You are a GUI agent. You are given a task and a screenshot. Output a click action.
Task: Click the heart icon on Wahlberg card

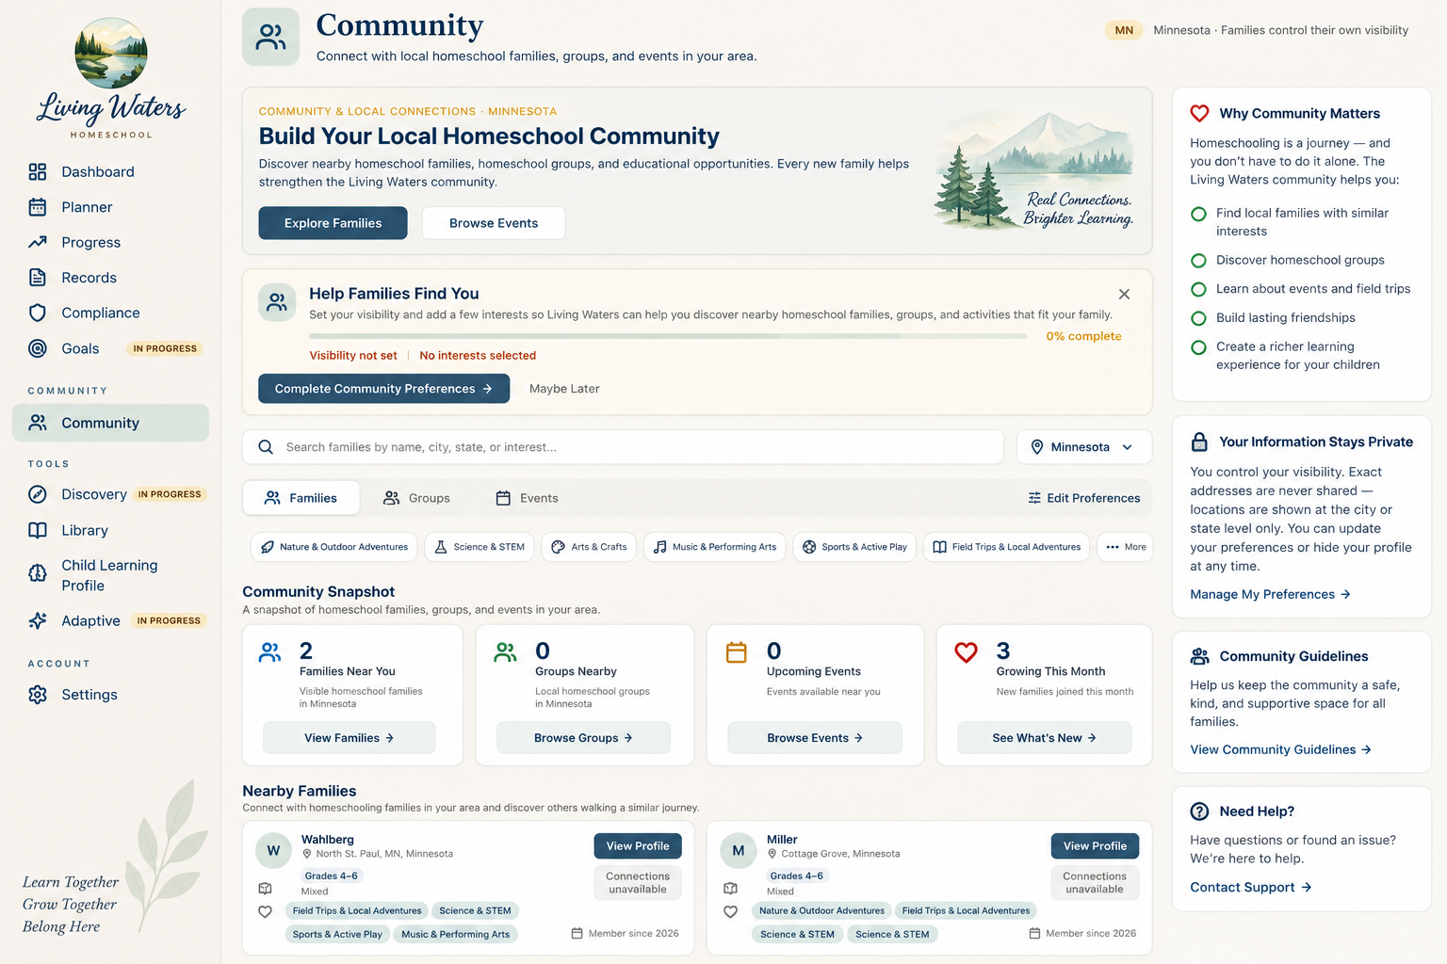[x=265, y=911]
